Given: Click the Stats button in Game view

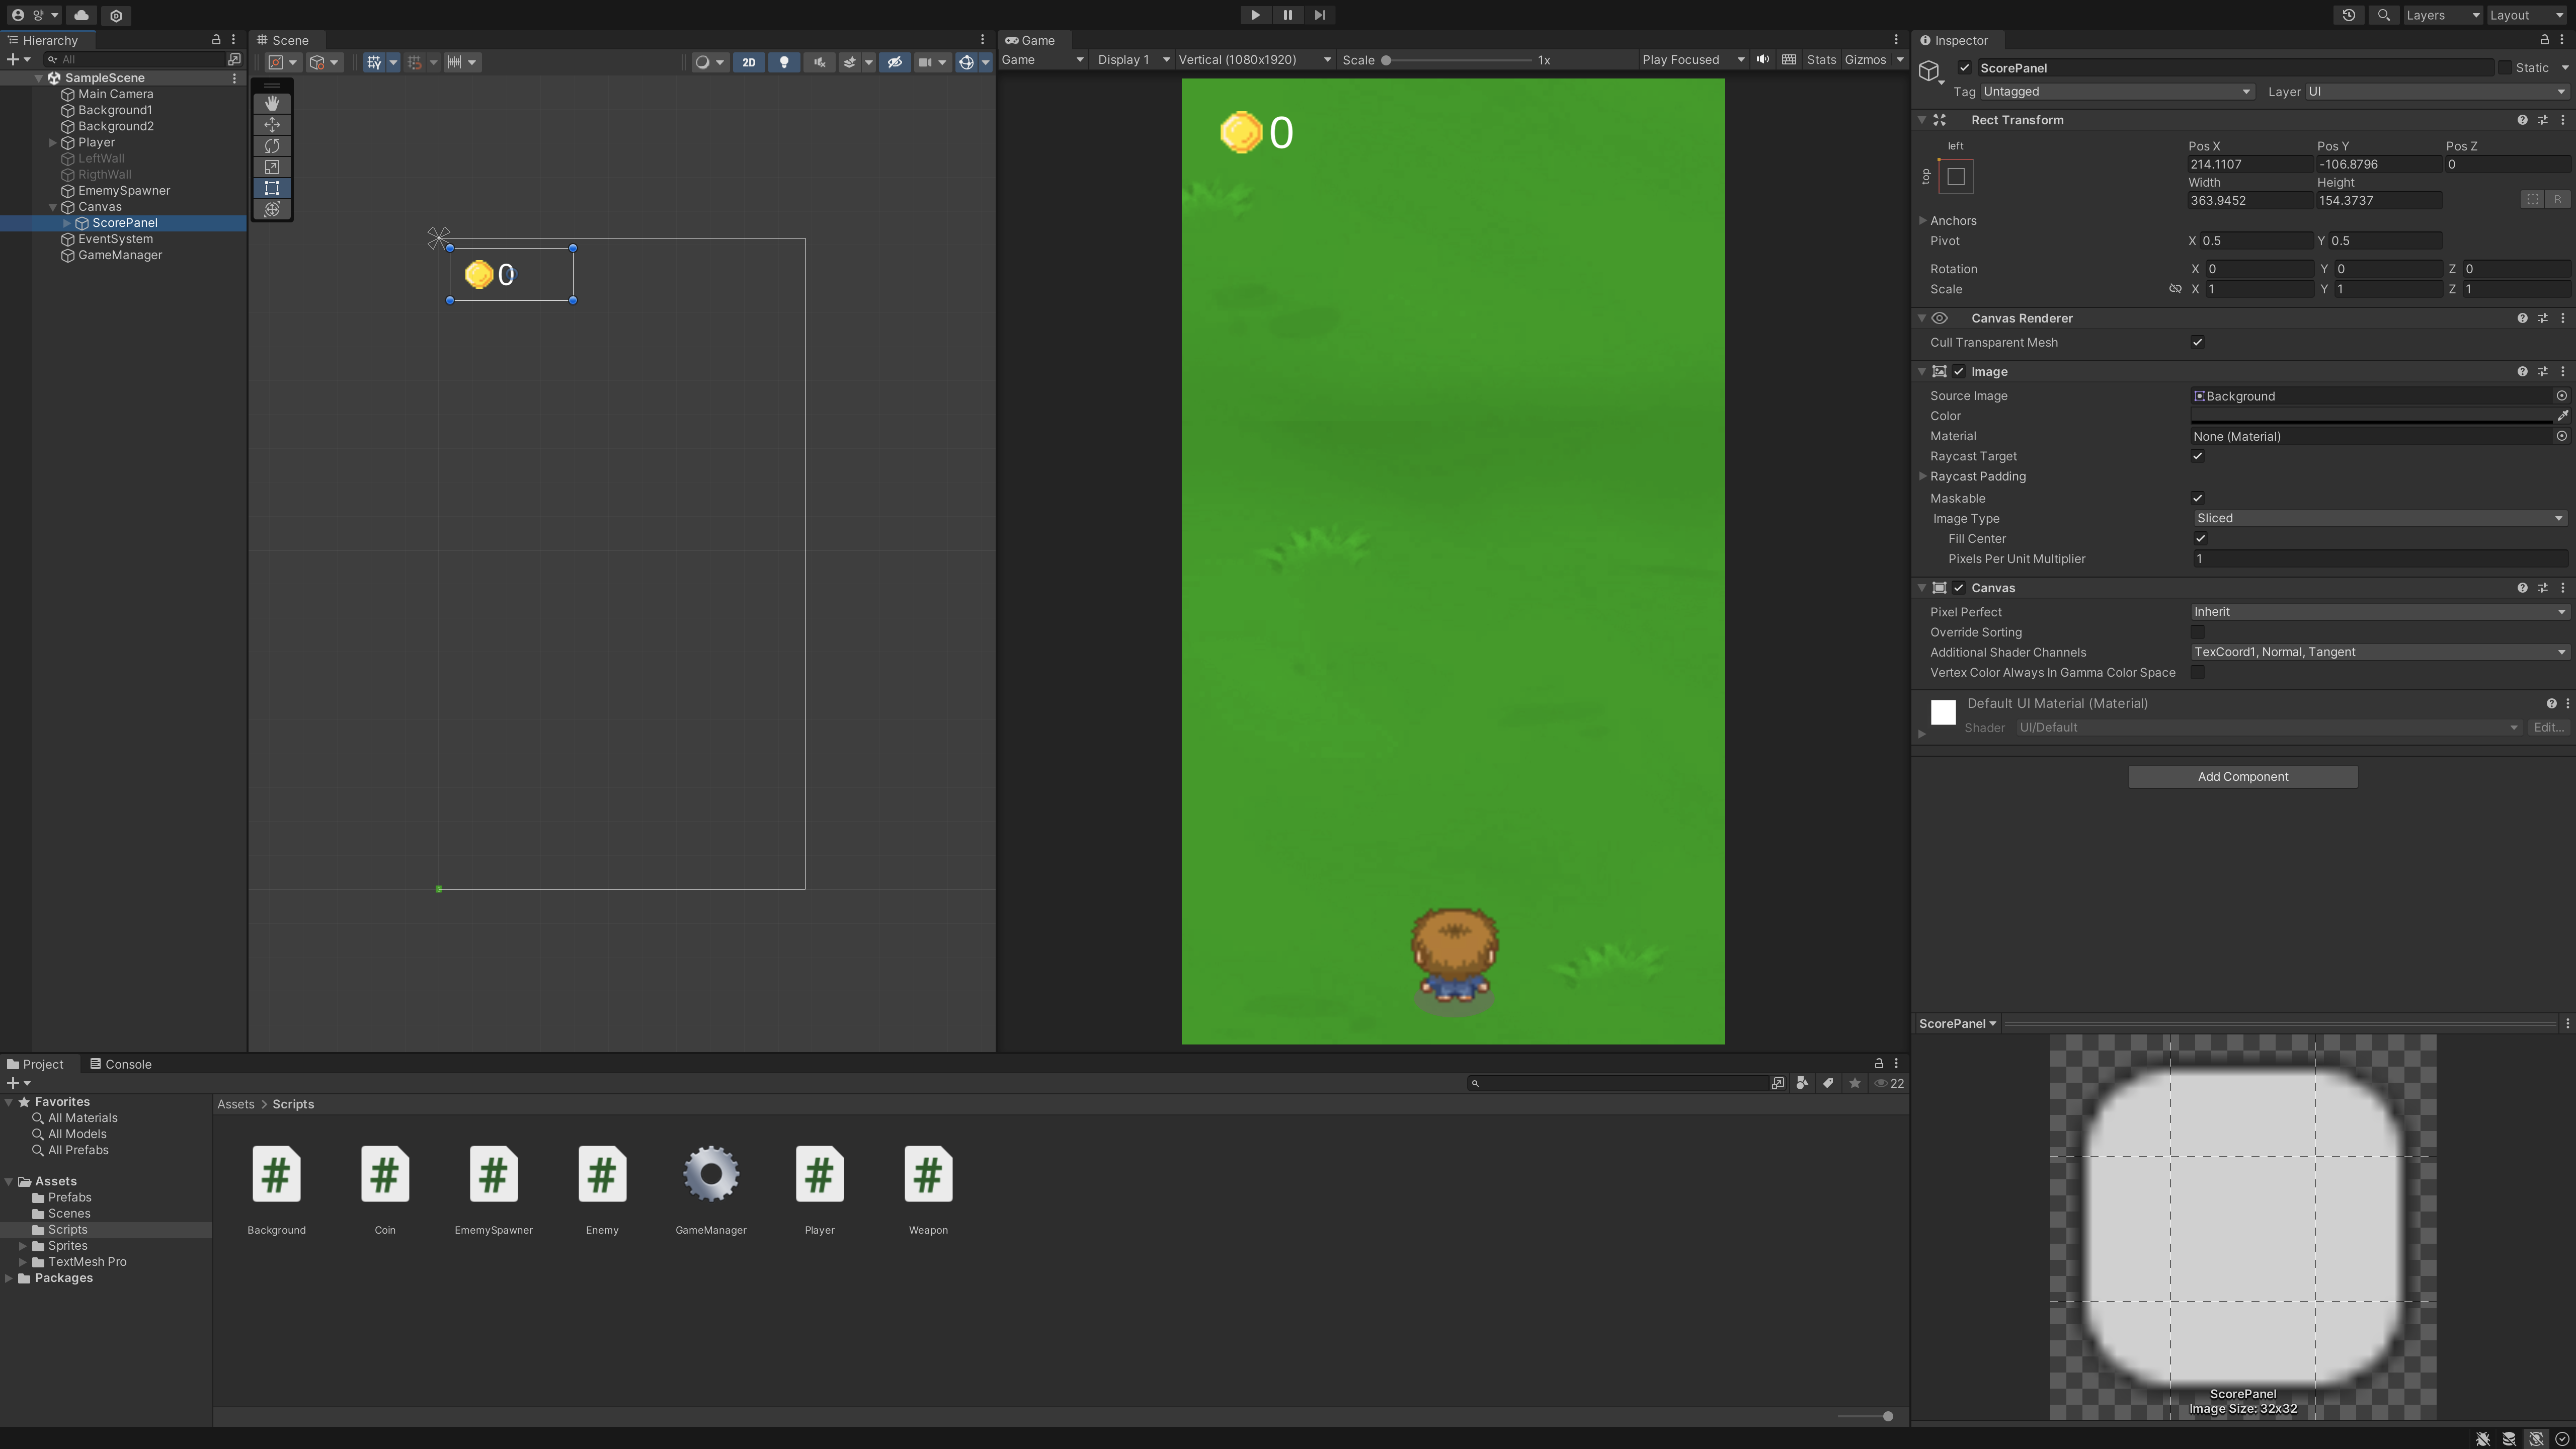Looking at the screenshot, I should point(1820,59).
